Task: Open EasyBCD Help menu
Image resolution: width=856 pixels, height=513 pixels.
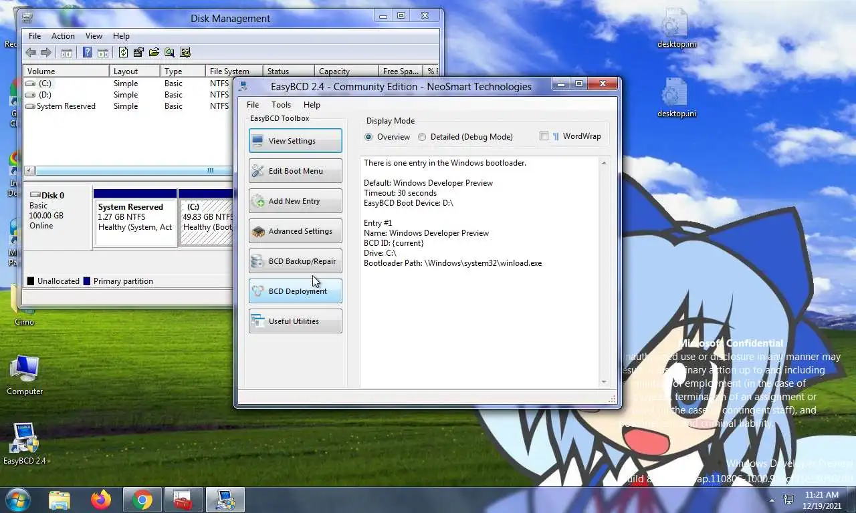Action: click(x=312, y=105)
